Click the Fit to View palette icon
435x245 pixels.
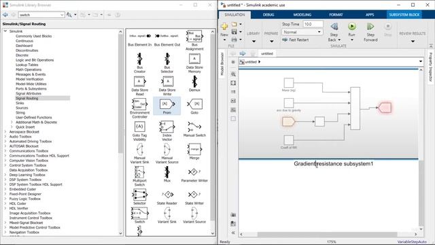pyautogui.click(x=233, y=83)
